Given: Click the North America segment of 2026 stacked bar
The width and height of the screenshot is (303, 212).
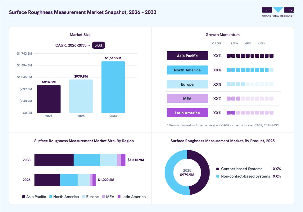Looking at the screenshot, I should [x=69, y=180].
